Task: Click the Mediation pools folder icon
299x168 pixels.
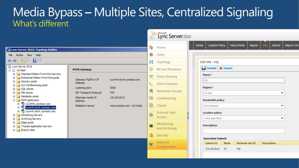Action: (x=18, y=96)
